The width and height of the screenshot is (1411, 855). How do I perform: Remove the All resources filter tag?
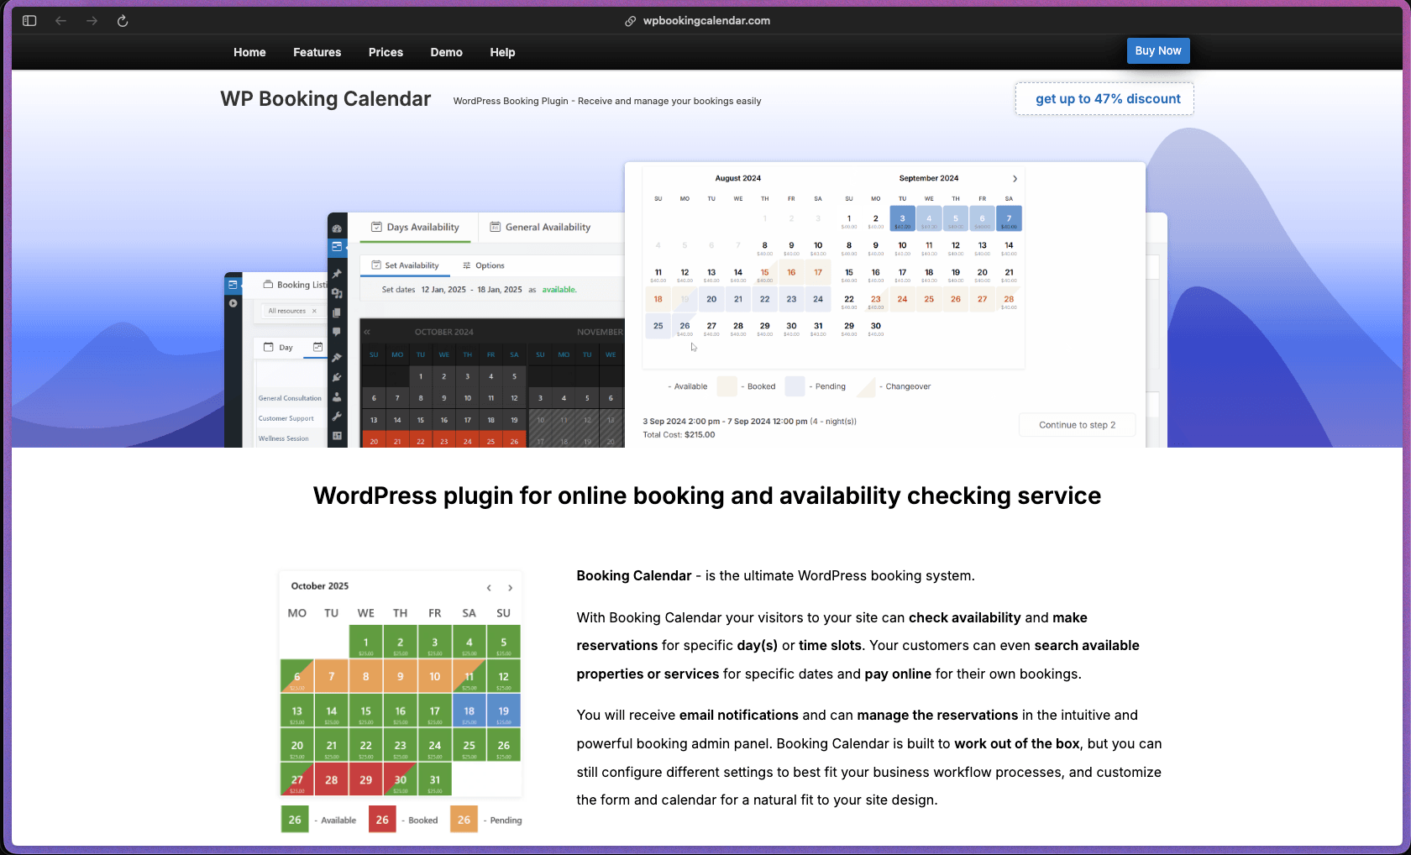(x=315, y=311)
